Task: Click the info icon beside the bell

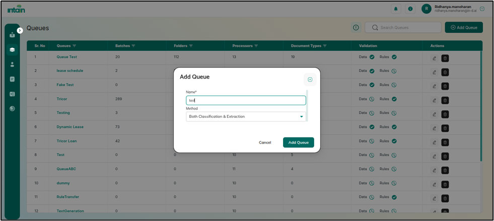Action: [x=410, y=9]
